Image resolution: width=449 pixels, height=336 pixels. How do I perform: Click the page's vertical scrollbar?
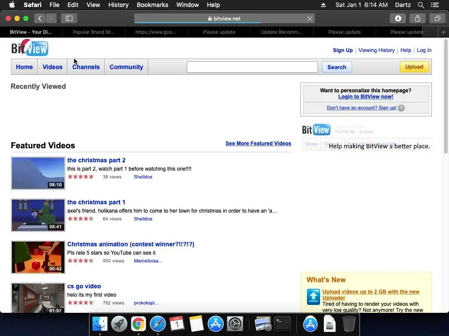coord(446,97)
